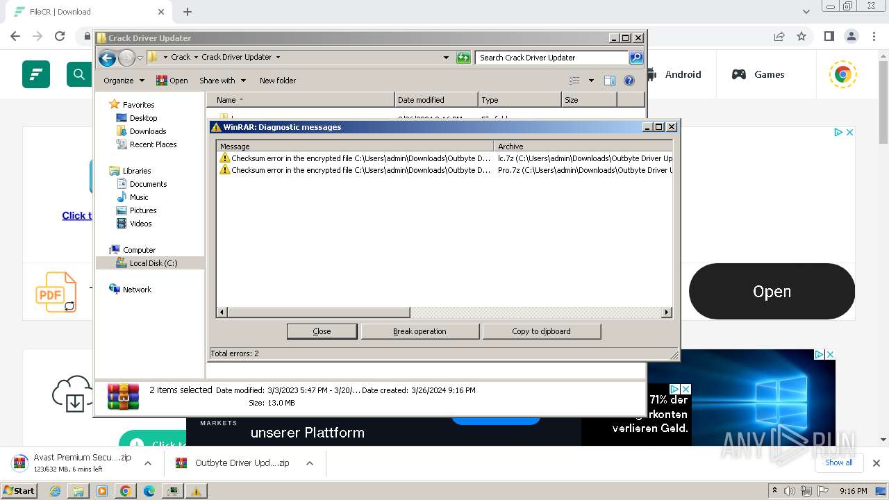Screen dimensions: 889x500
Task: Click the Show all downloads button
Action: coord(839,462)
